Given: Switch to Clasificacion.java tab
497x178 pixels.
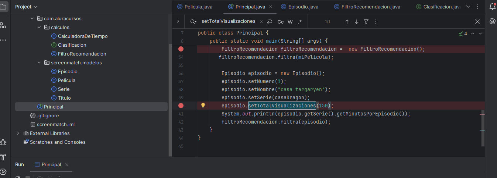Looking at the screenshot, I should 439,7.
